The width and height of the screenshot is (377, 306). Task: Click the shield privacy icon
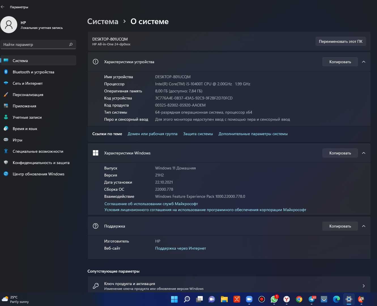click(6, 163)
